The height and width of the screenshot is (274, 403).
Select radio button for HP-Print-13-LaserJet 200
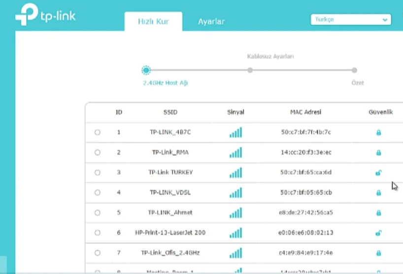tap(97, 233)
